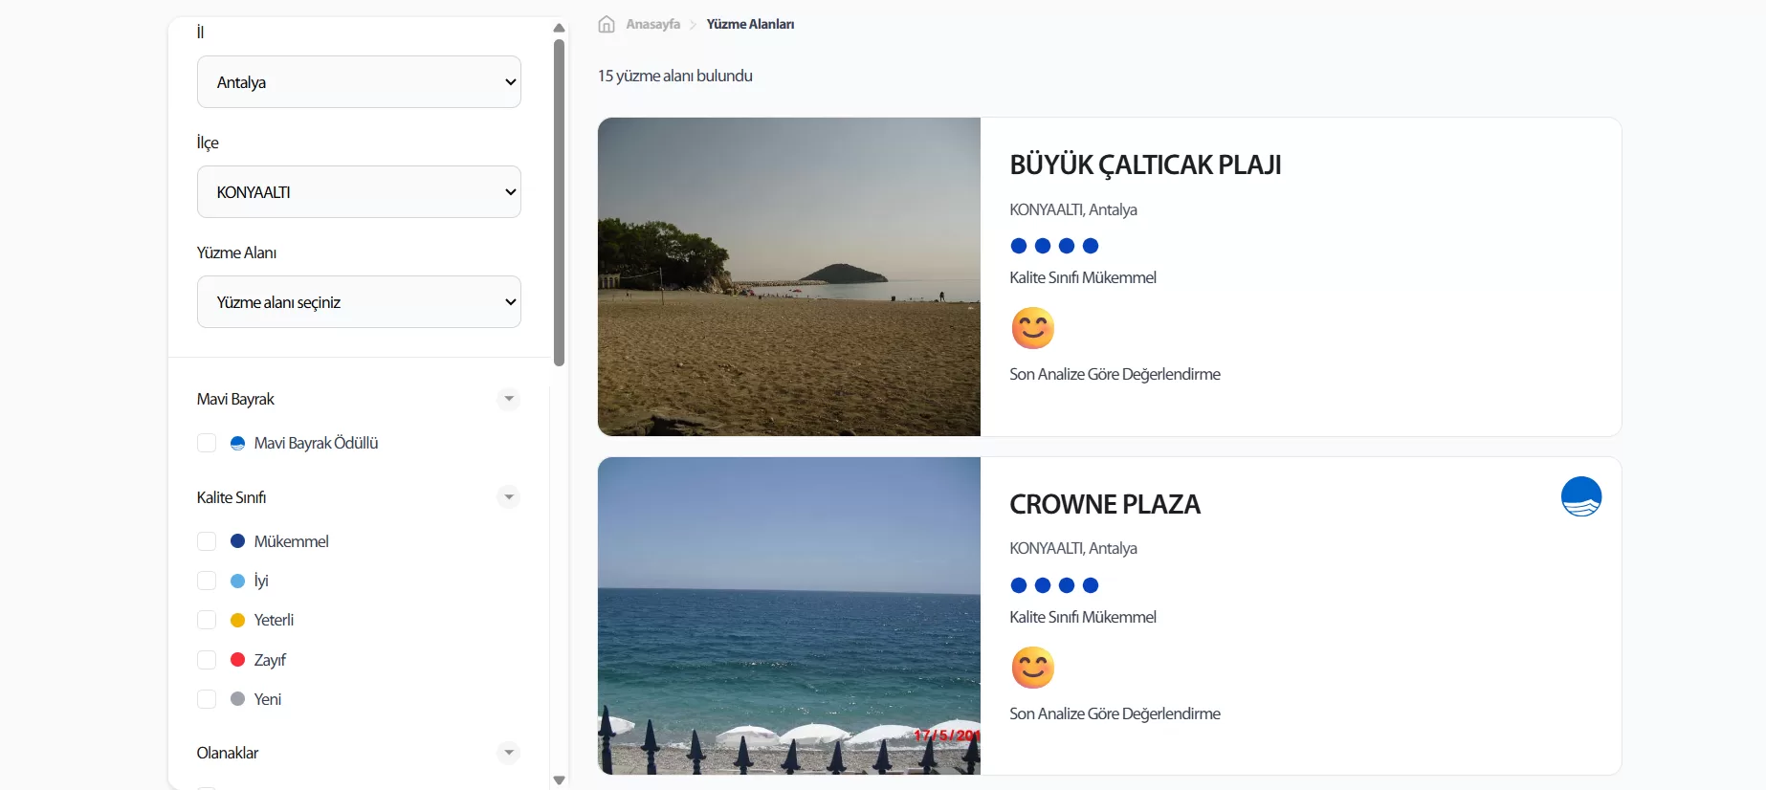Click the gray Yeni color dot
The height and width of the screenshot is (790, 1766).
(238, 699)
